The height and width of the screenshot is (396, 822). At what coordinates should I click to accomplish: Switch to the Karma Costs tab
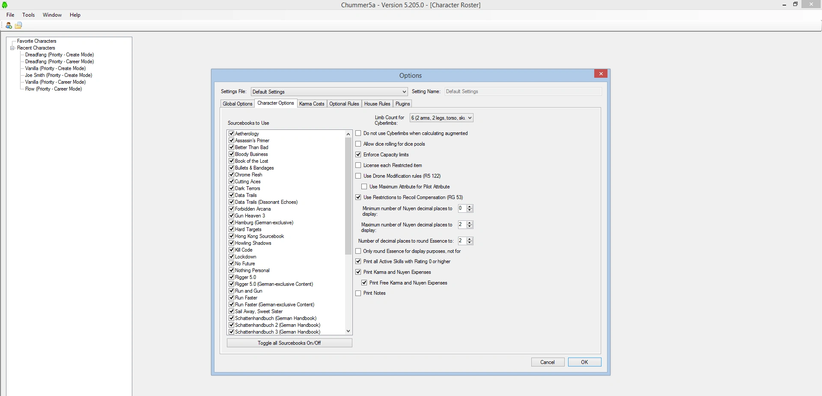click(x=312, y=104)
